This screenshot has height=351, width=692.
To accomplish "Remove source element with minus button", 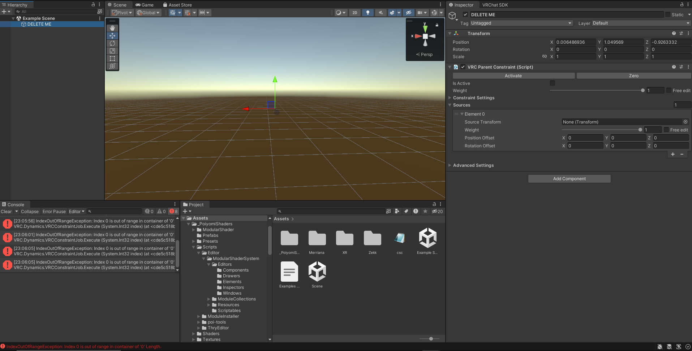I will pyautogui.click(x=682, y=154).
